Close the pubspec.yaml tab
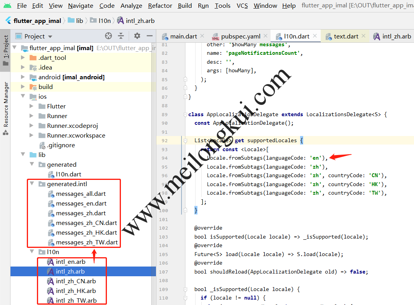This screenshot has width=414, height=305. point(266,36)
